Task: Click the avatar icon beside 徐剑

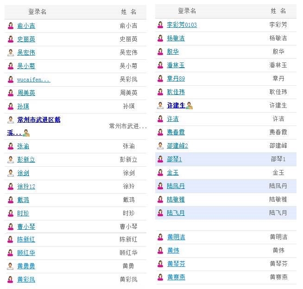Action: click(11, 173)
